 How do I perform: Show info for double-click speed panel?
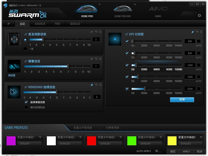point(100,59)
